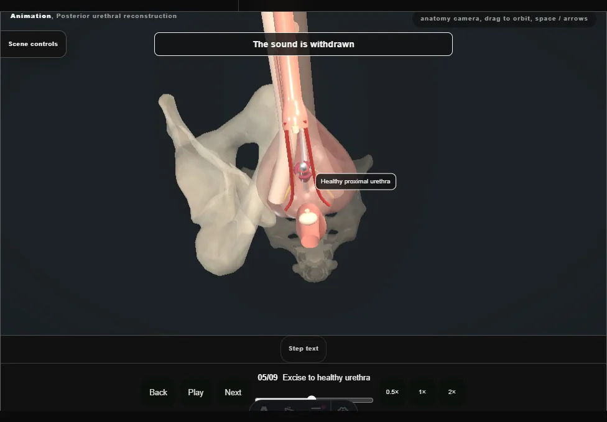The height and width of the screenshot is (422, 607).
Task: Click the 'Posterior urethral reconstruction' title
Action: point(116,16)
